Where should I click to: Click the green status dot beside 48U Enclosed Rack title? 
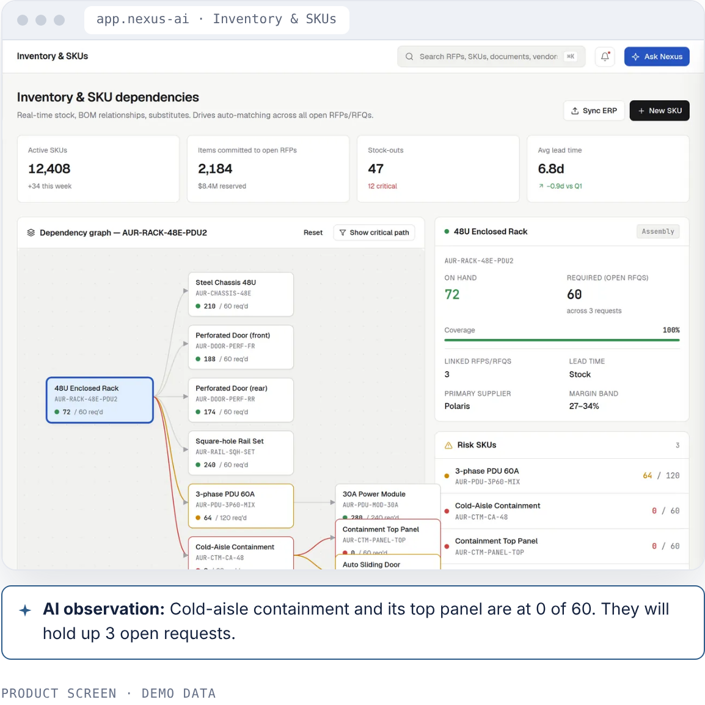coord(447,232)
